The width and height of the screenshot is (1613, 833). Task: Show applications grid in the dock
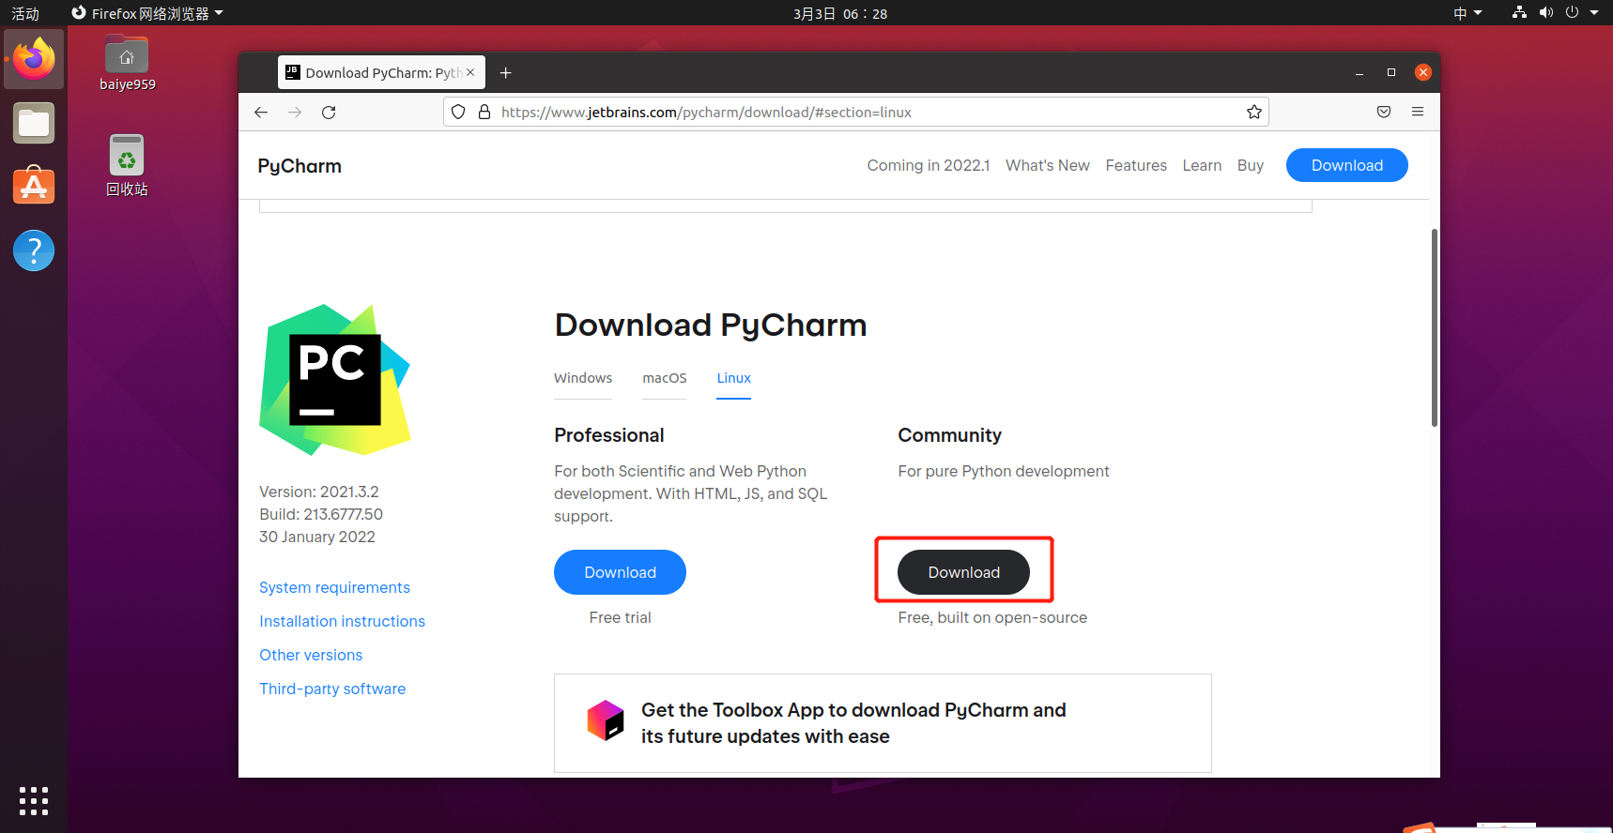pyautogui.click(x=34, y=800)
